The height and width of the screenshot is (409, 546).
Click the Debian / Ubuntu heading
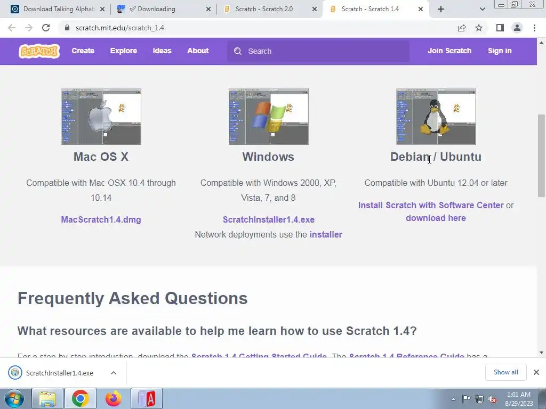[x=436, y=157]
